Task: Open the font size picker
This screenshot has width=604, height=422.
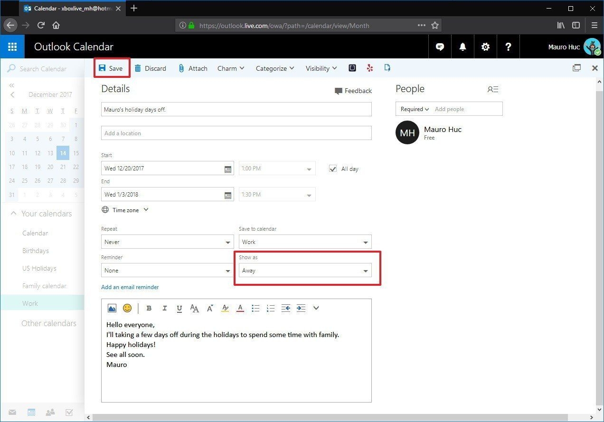Action: click(x=194, y=309)
